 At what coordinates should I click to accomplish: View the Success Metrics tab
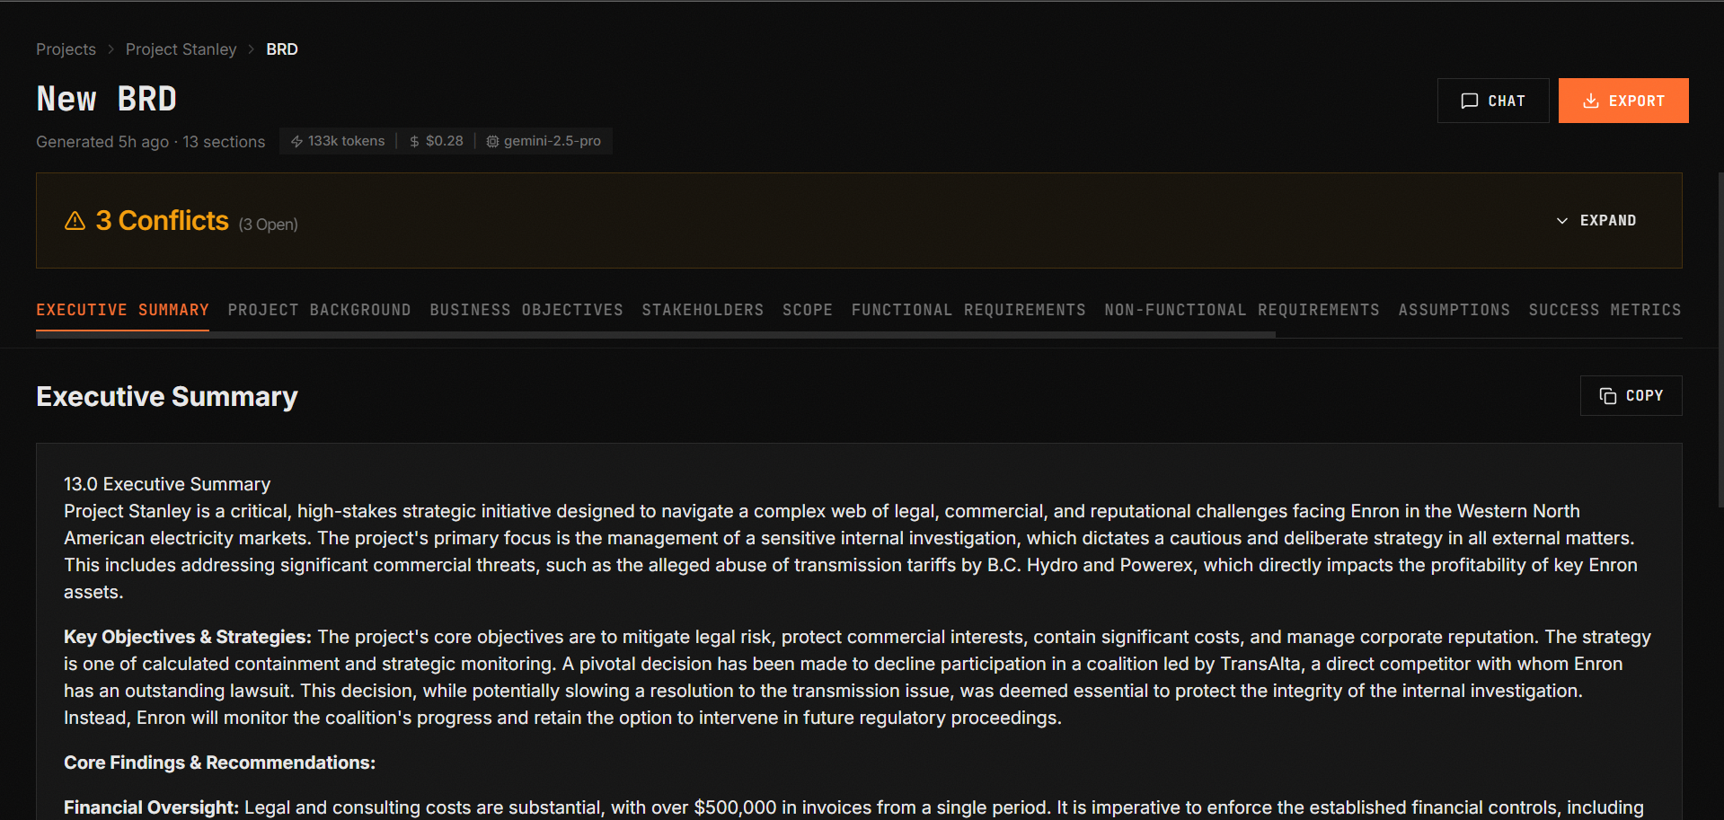pyautogui.click(x=1604, y=310)
